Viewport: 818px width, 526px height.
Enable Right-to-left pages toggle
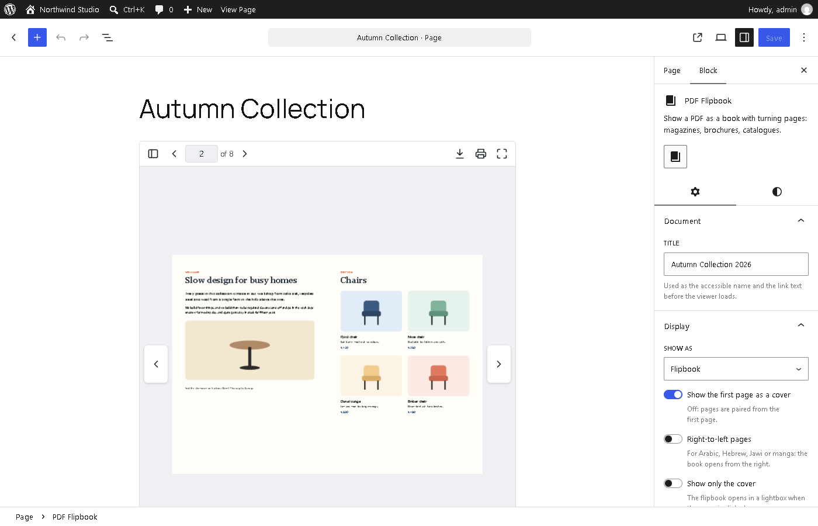[x=673, y=439]
